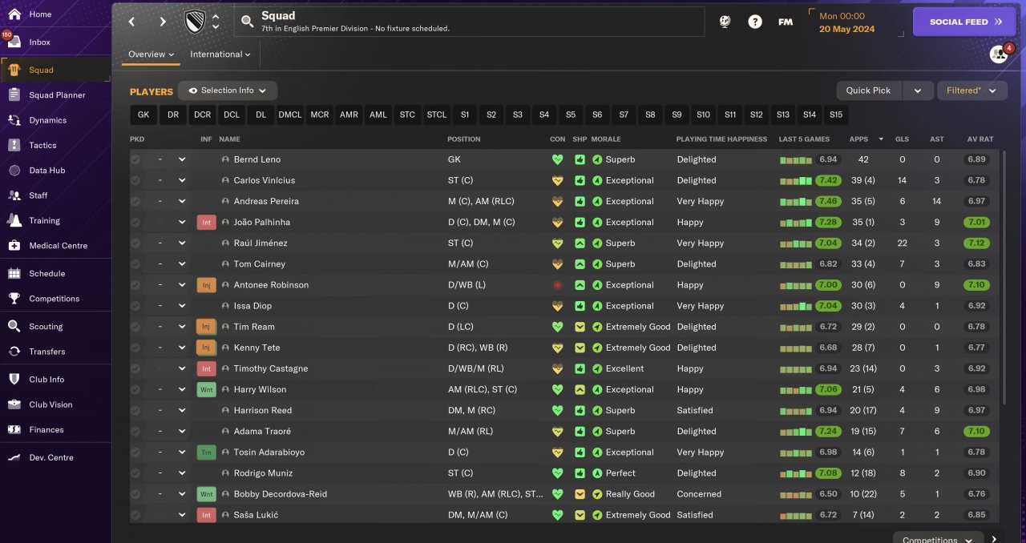Screen dimensions: 1026x543
Task: Open position dropdown for Tom Cairney
Action: (182, 264)
